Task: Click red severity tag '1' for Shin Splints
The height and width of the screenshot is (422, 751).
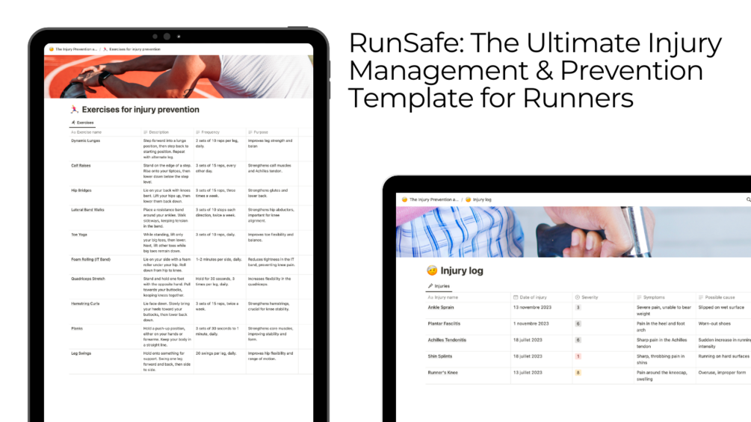Action: pyautogui.click(x=578, y=356)
